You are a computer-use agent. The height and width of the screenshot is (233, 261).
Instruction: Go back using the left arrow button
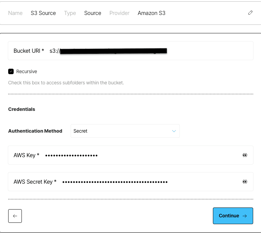pos(15,216)
